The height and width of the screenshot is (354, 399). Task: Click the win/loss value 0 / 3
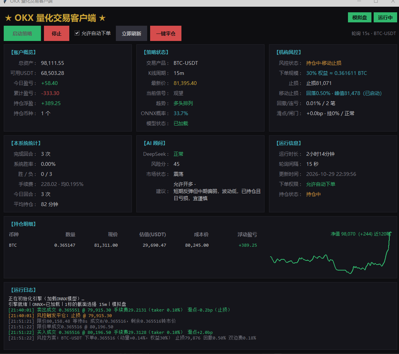point(47,174)
